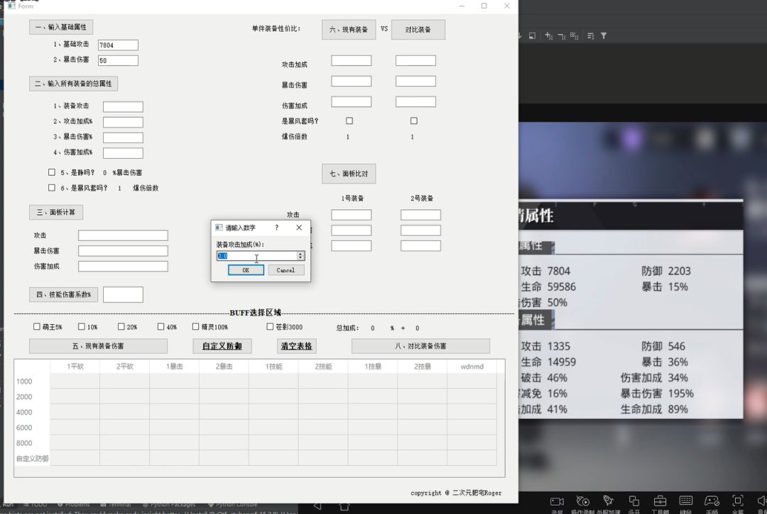Open the toolbox briefcase icon
767x514 pixels.
pyautogui.click(x=660, y=501)
